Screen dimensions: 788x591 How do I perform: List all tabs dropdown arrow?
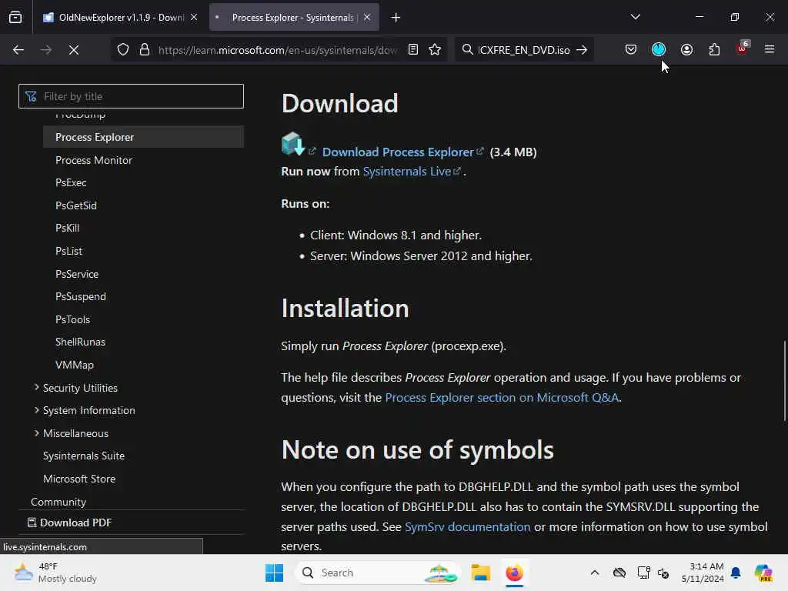click(635, 17)
